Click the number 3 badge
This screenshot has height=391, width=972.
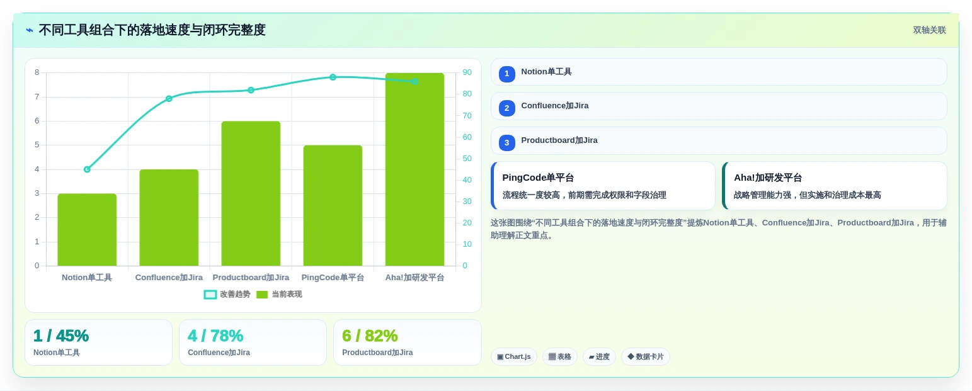pos(506,143)
